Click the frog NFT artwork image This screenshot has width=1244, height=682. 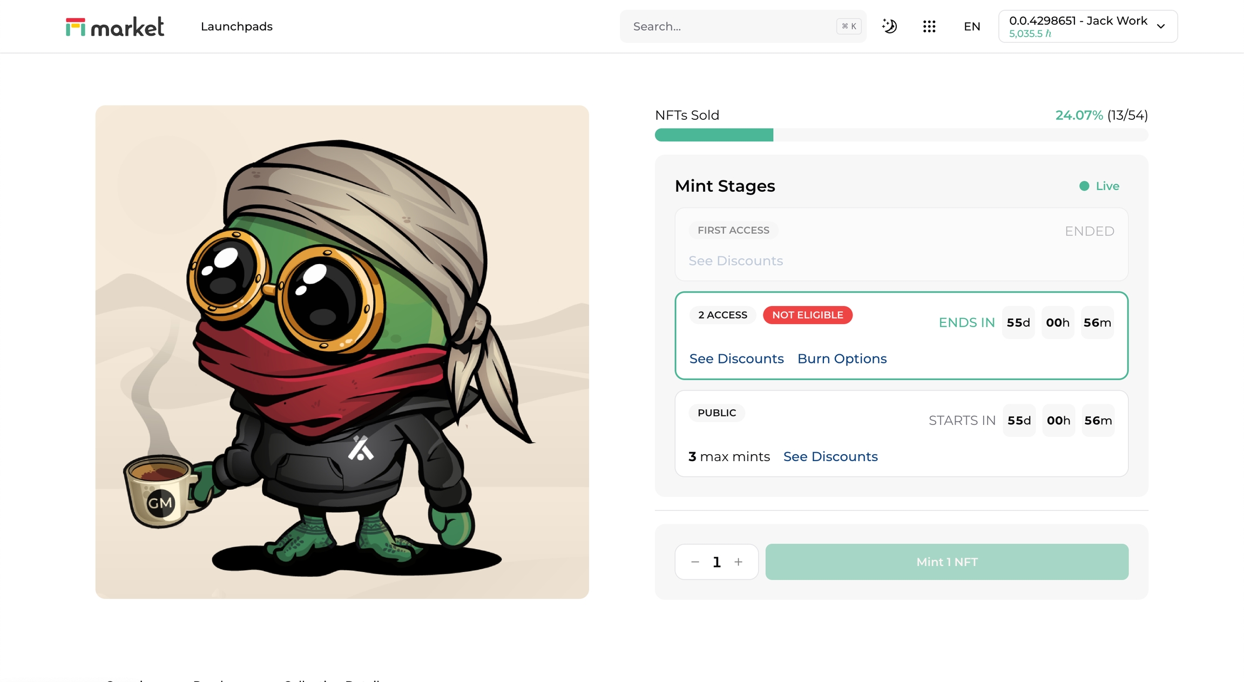342,352
